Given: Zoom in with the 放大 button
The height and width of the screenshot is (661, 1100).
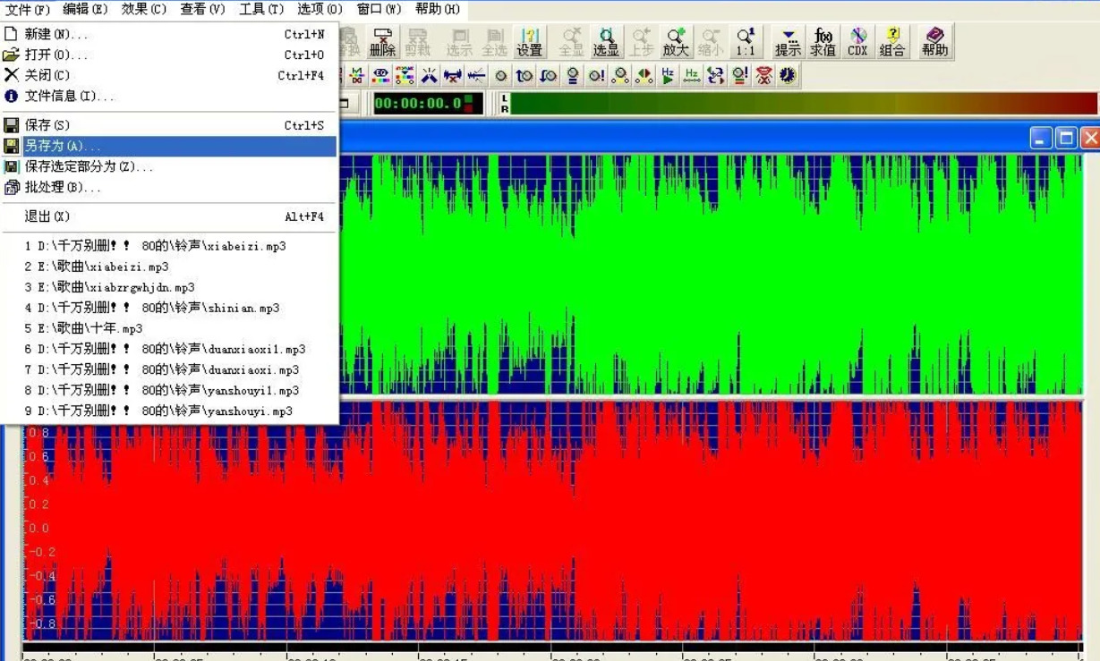Looking at the screenshot, I should tap(676, 42).
